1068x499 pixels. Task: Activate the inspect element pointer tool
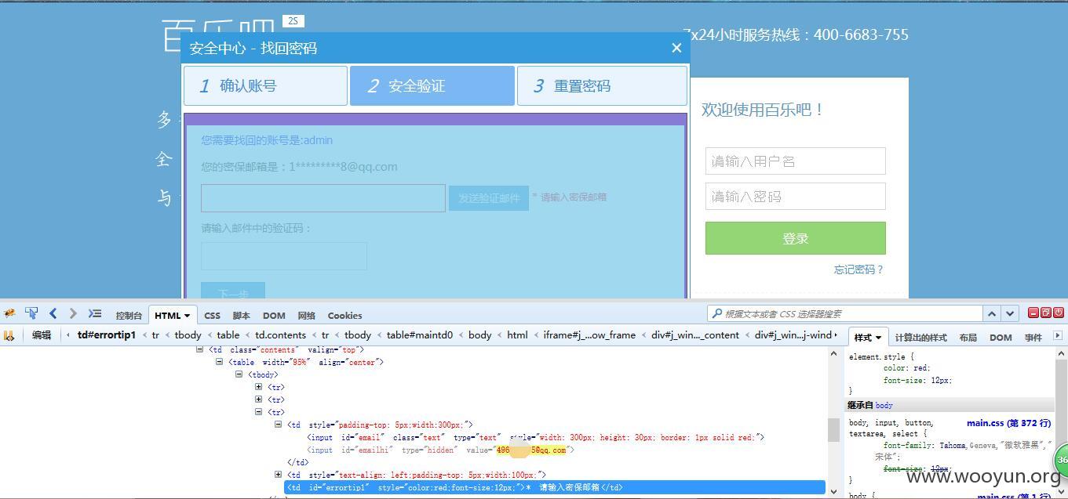click(x=31, y=313)
